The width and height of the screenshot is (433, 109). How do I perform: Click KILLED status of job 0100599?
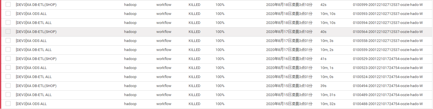194,5
